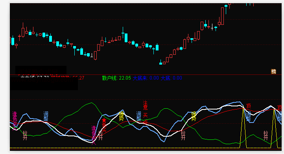This screenshot has height=154, width=284.
Task: Select the blue 大底来: 0.00 readout
Action: point(146,78)
